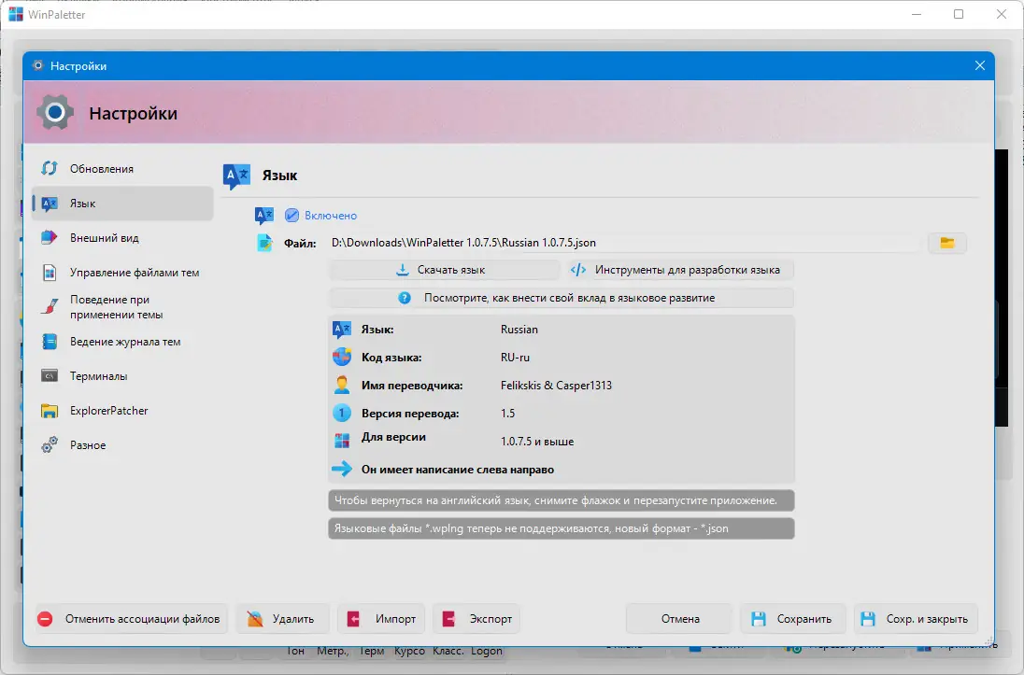Open the ExplorerPatcher section

pos(122,411)
